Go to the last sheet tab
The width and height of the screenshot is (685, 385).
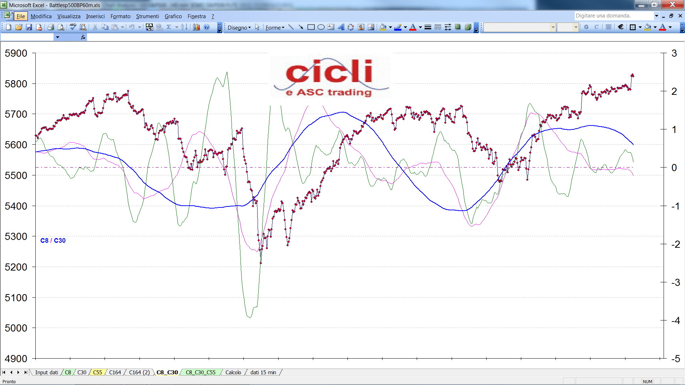pyautogui.click(x=25, y=372)
